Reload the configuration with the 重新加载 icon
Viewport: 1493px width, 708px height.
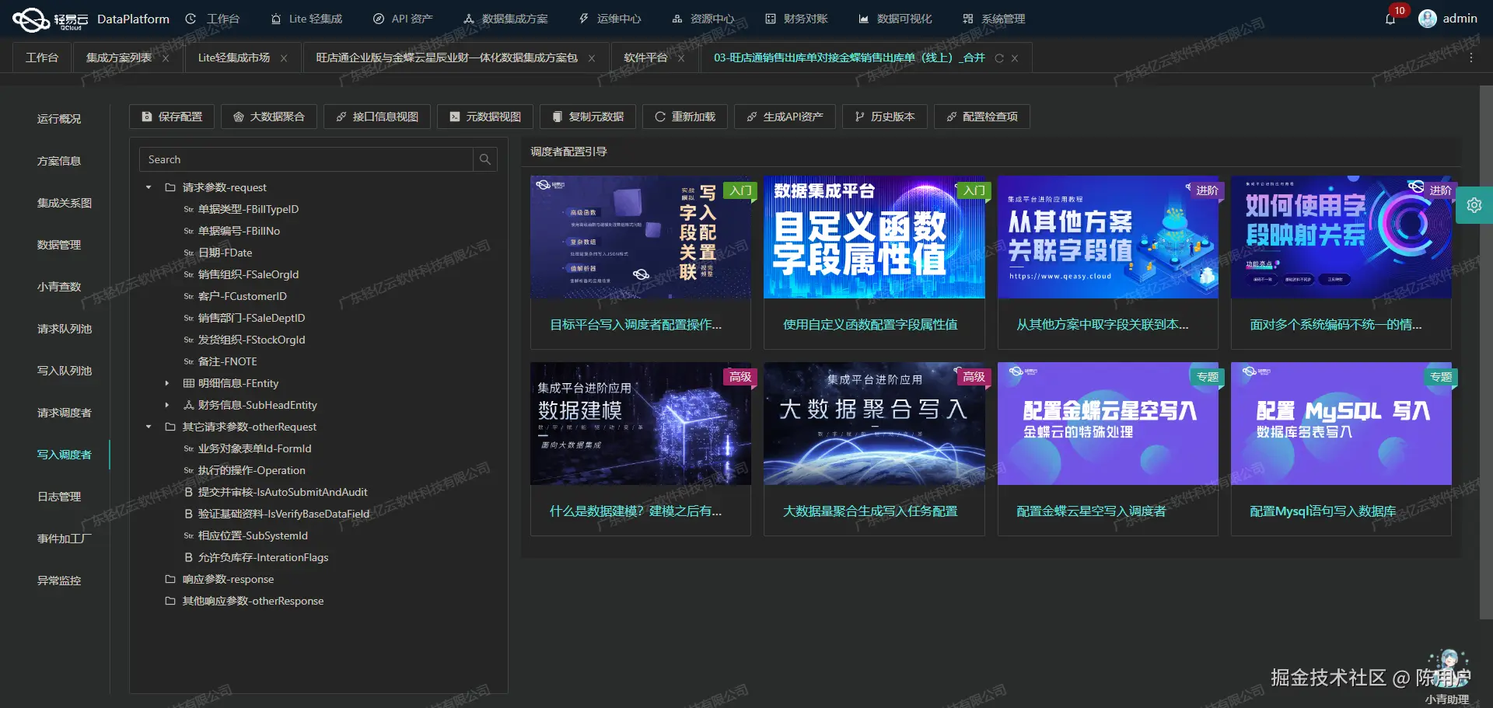[x=659, y=117]
